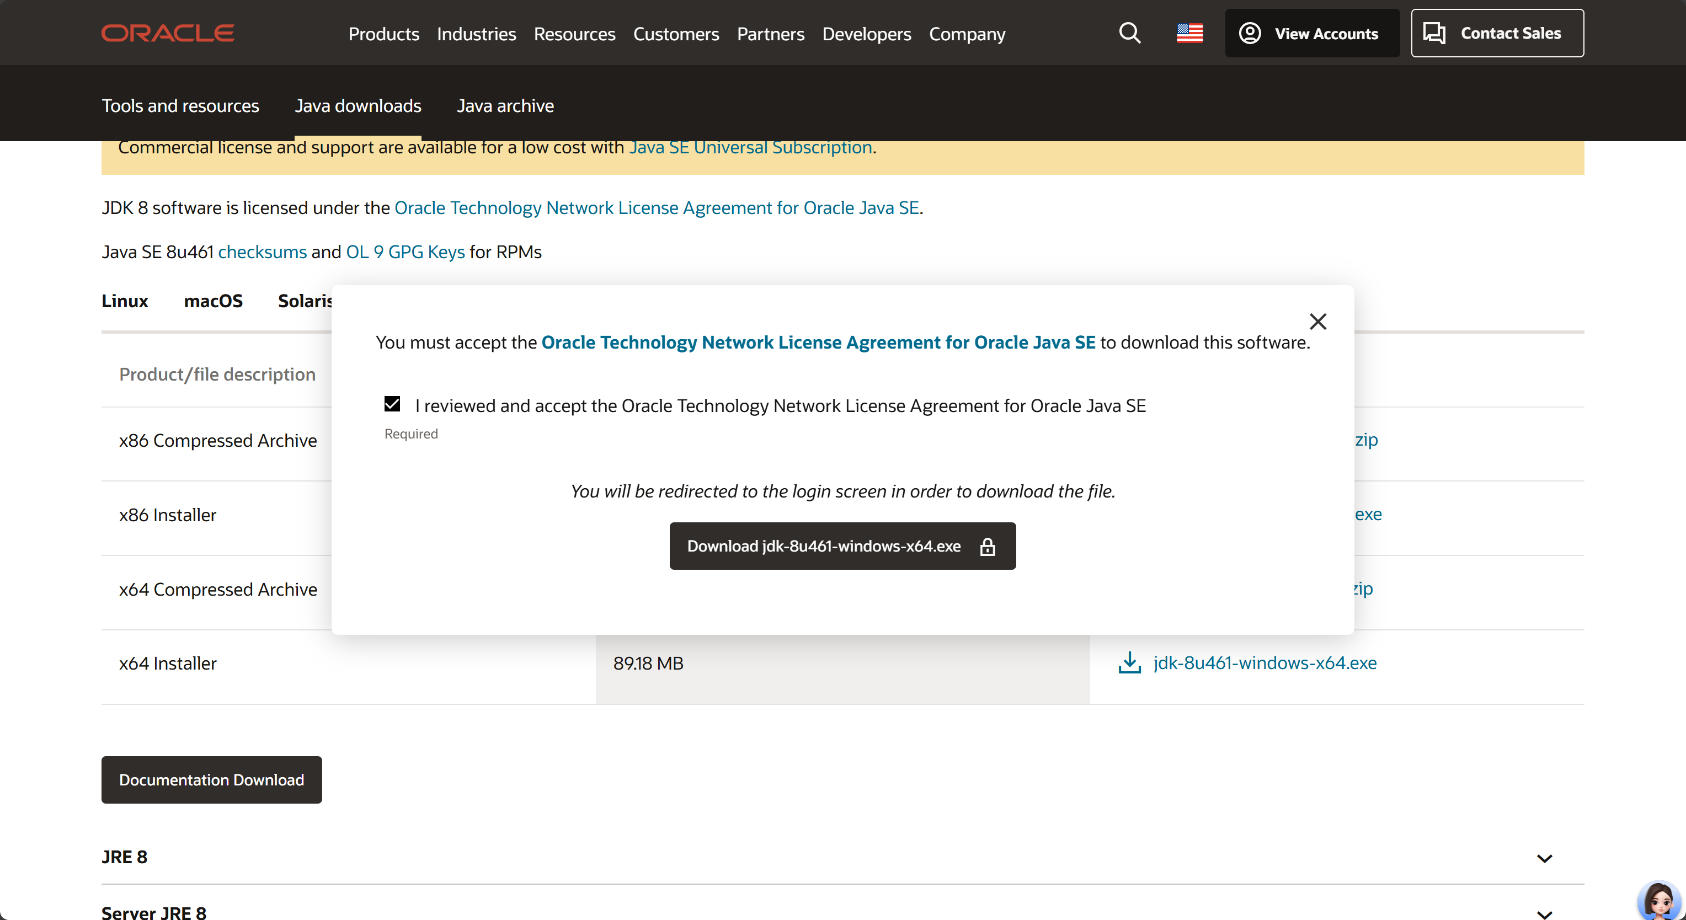This screenshot has height=920, width=1686.
Task: Close the license agreement dialog
Action: tap(1317, 321)
